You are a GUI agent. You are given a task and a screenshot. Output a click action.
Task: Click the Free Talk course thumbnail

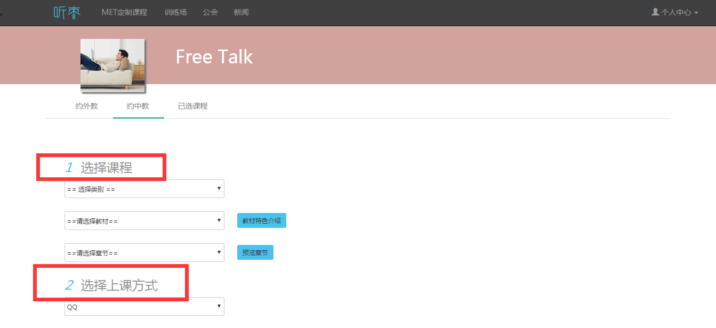(x=112, y=65)
